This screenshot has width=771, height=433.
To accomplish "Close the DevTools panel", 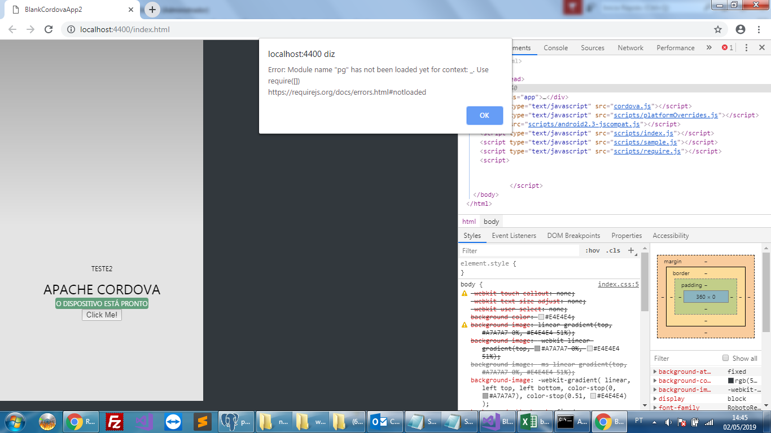I will 761,48.
